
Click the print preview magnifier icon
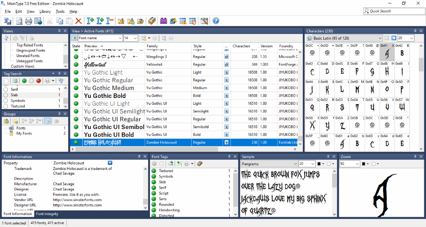pos(19,21)
